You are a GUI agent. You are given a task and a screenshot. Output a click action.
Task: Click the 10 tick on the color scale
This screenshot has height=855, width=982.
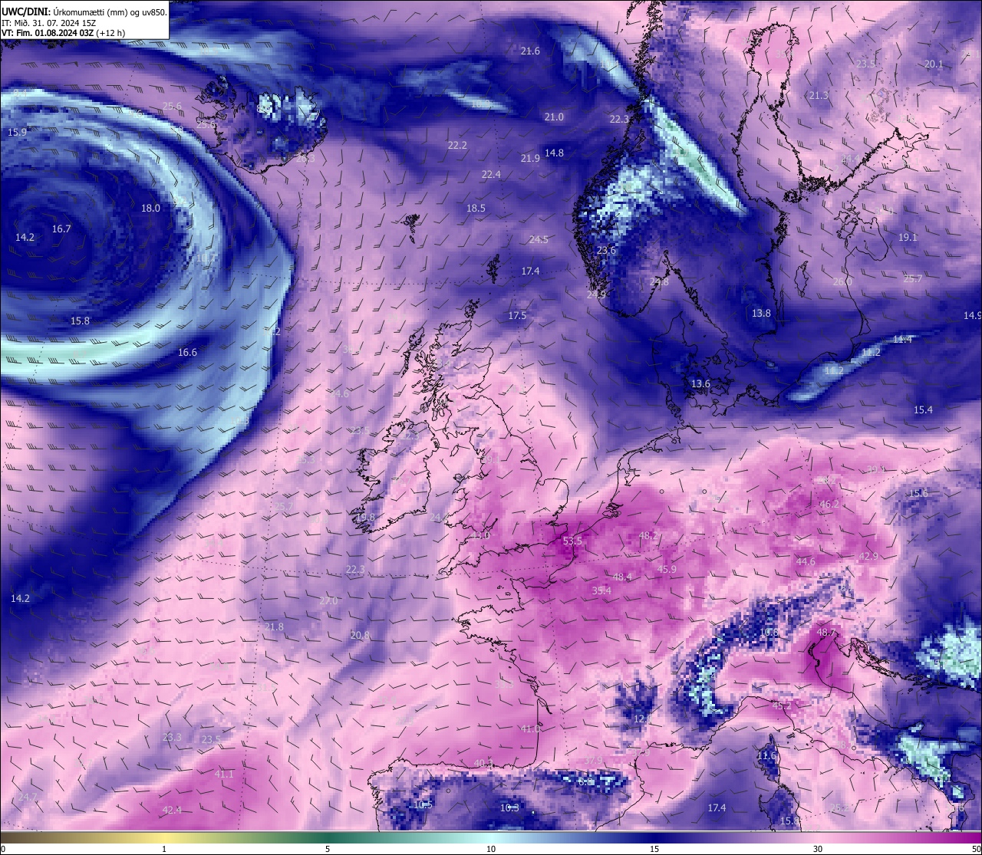[491, 849]
